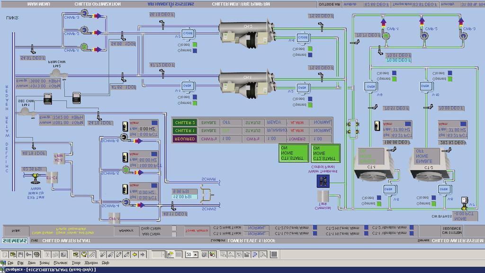Select the SCHWP-4 secondary pump symbol
The image size is (485, 273).
point(126,202)
